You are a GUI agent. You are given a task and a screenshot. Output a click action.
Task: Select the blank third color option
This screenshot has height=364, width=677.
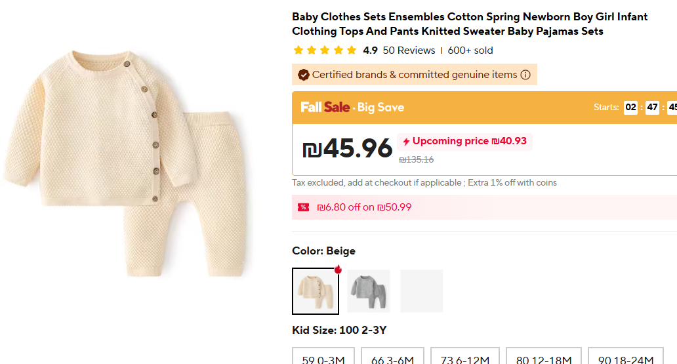[422, 291]
